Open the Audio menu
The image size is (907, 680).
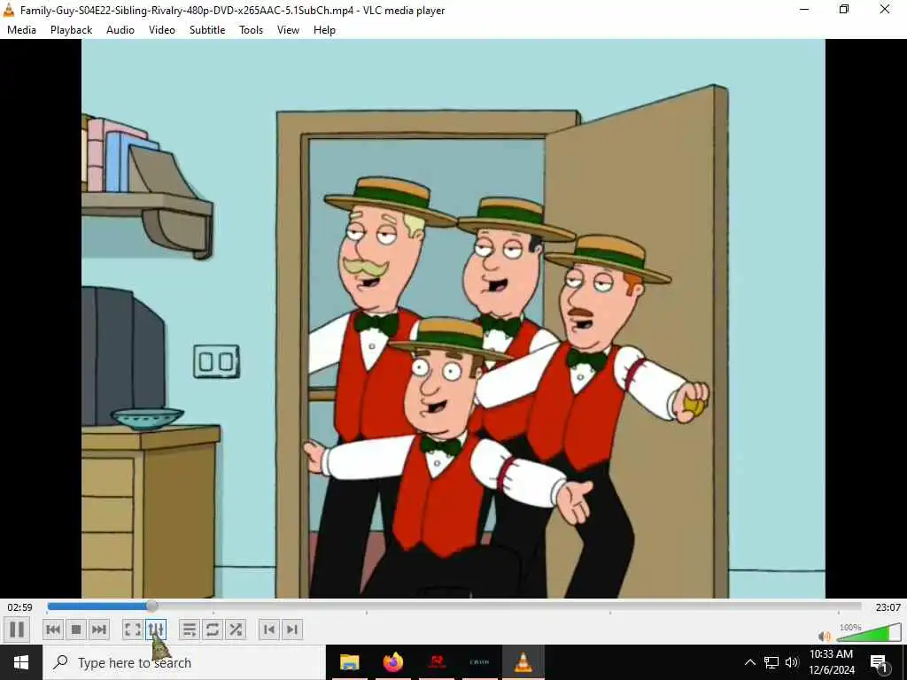[x=120, y=30]
